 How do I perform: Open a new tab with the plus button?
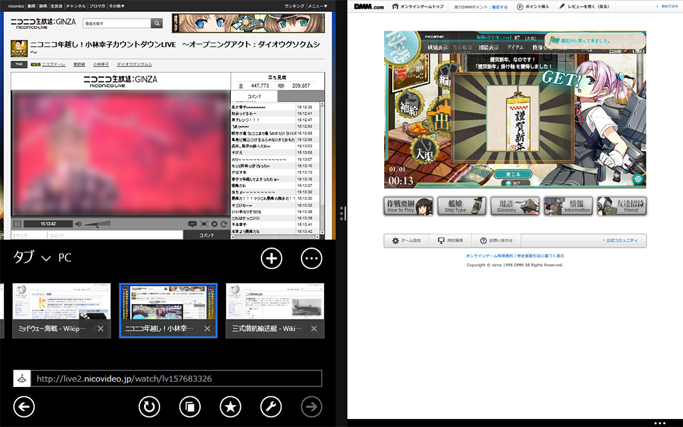point(271,258)
